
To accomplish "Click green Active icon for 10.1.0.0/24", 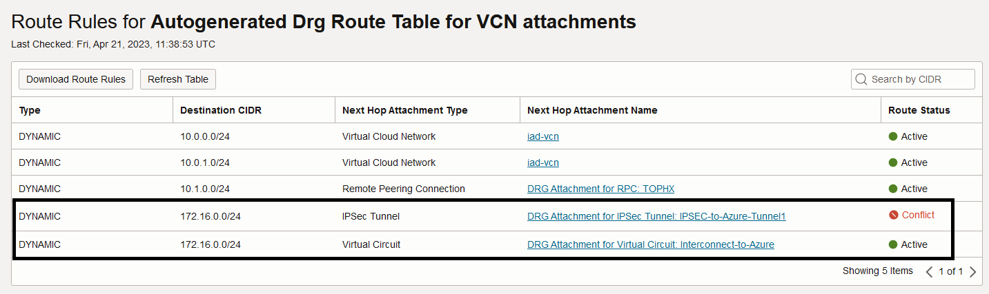I will coord(893,189).
